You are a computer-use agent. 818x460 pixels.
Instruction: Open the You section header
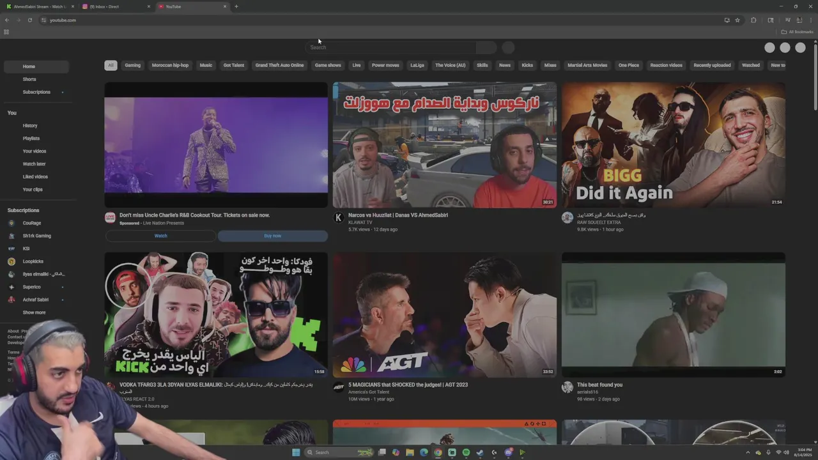[x=12, y=112]
